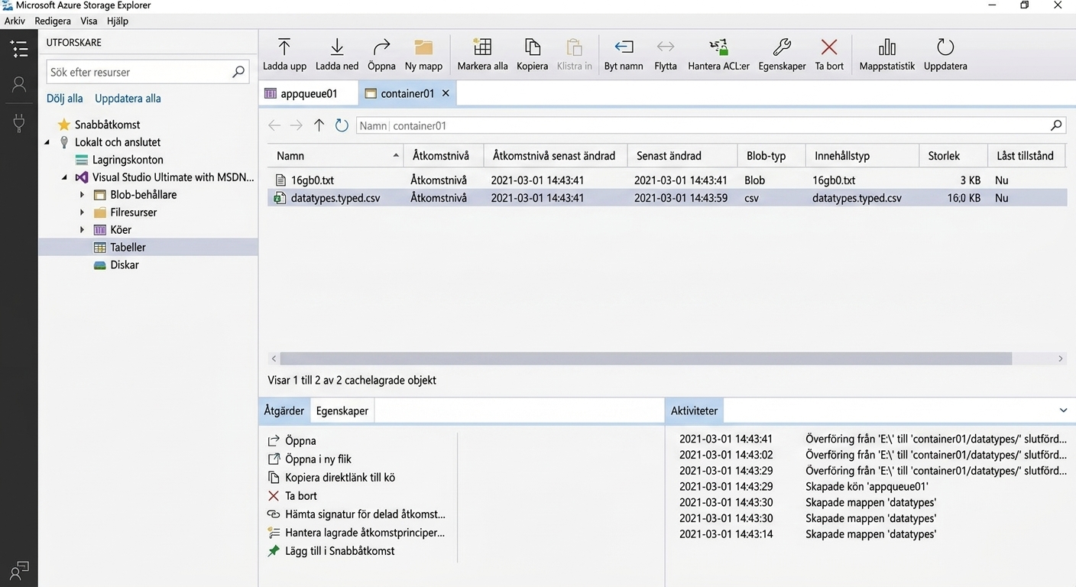This screenshot has width=1076, height=587.
Task: Open Mappstatistik folder statistics
Action: tap(887, 55)
